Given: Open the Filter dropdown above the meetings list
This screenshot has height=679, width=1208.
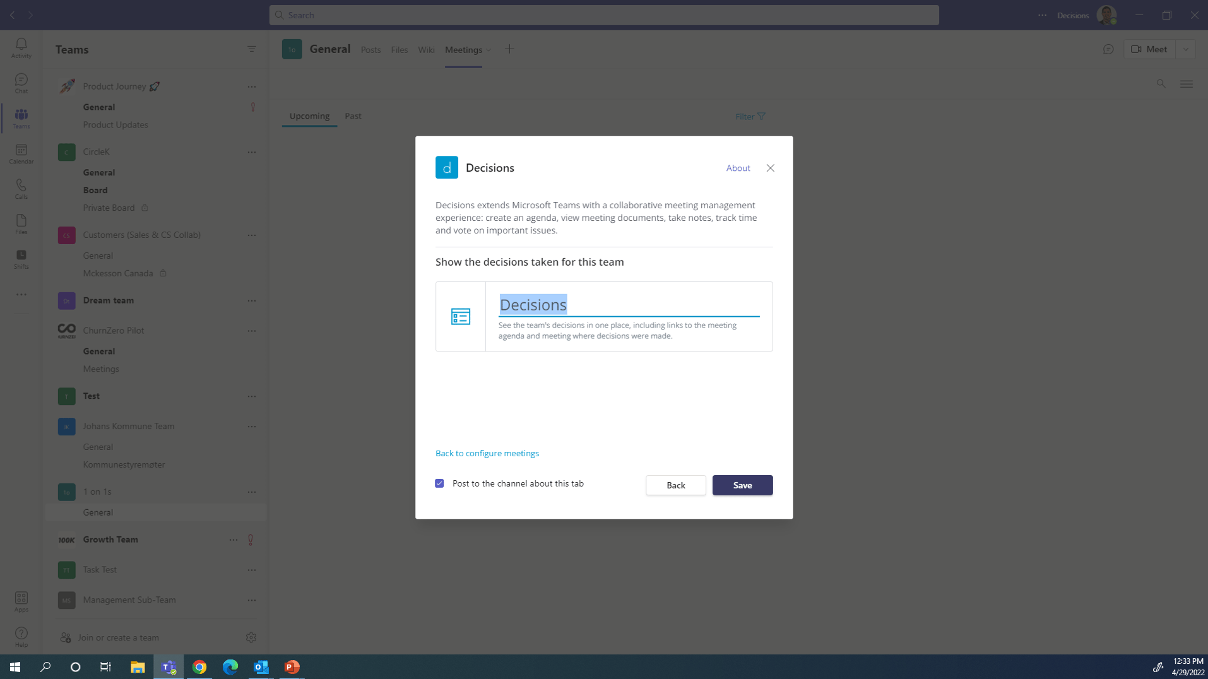Looking at the screenshot, I should 749,116.
